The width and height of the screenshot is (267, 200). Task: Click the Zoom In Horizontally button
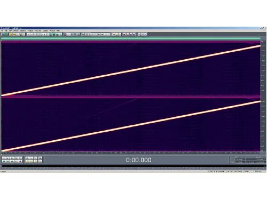[27, 158]
